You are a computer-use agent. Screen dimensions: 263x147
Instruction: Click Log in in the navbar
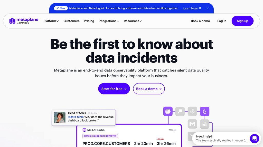[222, 21]
